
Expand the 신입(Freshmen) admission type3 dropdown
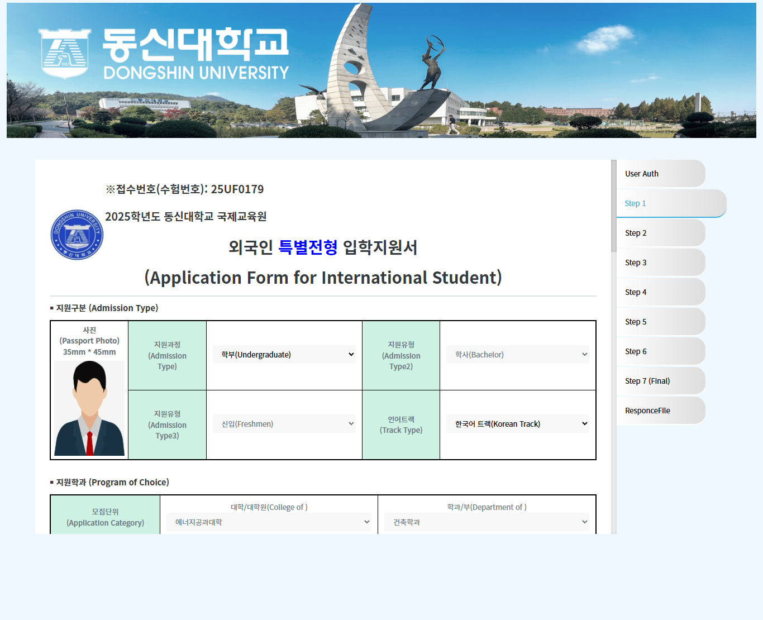[x=284, y=424]
